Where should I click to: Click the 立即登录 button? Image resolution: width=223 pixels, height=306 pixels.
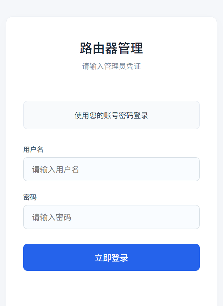[111, 257]
